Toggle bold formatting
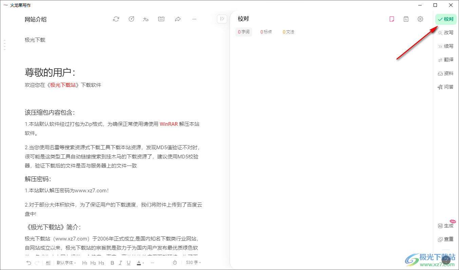Image resolution: width=459 pixels, height=270 pixels. point(112,263)
